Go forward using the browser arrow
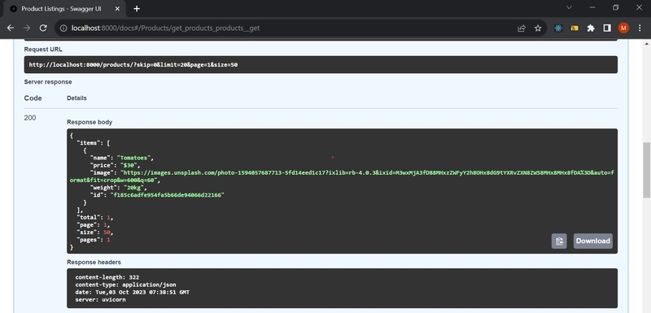The image size is (651, 313). [27, 28]
